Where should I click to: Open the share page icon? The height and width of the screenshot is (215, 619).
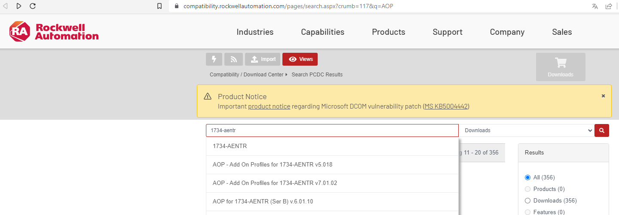coord(609,6)
